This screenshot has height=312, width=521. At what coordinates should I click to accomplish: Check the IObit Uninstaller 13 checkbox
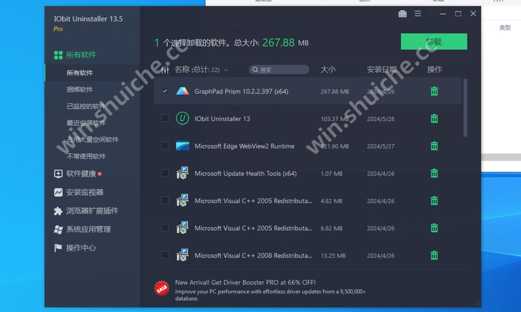tap(165, 119)
